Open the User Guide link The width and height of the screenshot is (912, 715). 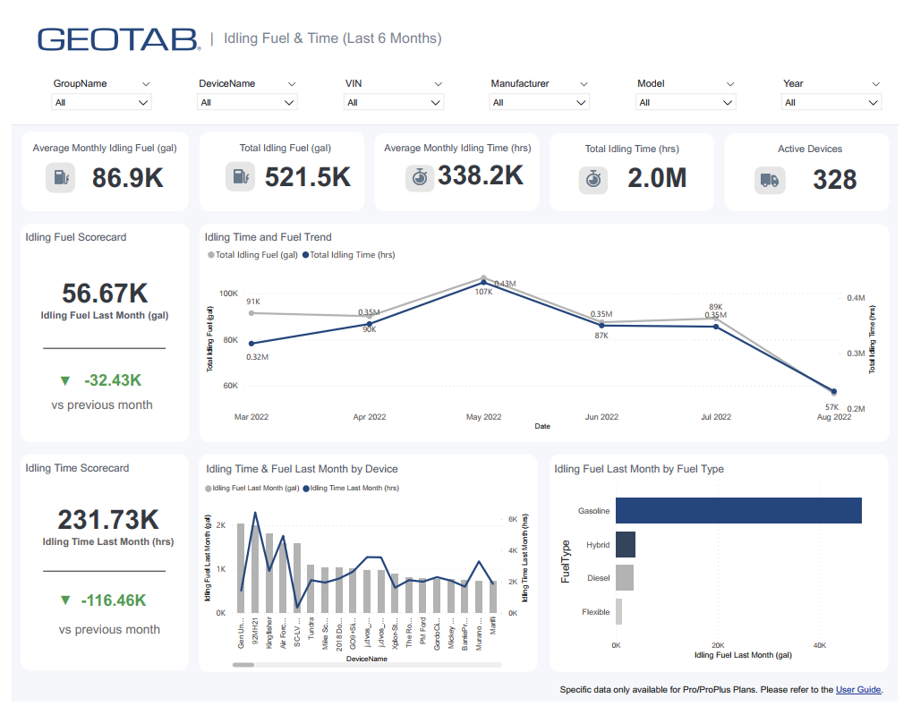[x=858, y=690]
